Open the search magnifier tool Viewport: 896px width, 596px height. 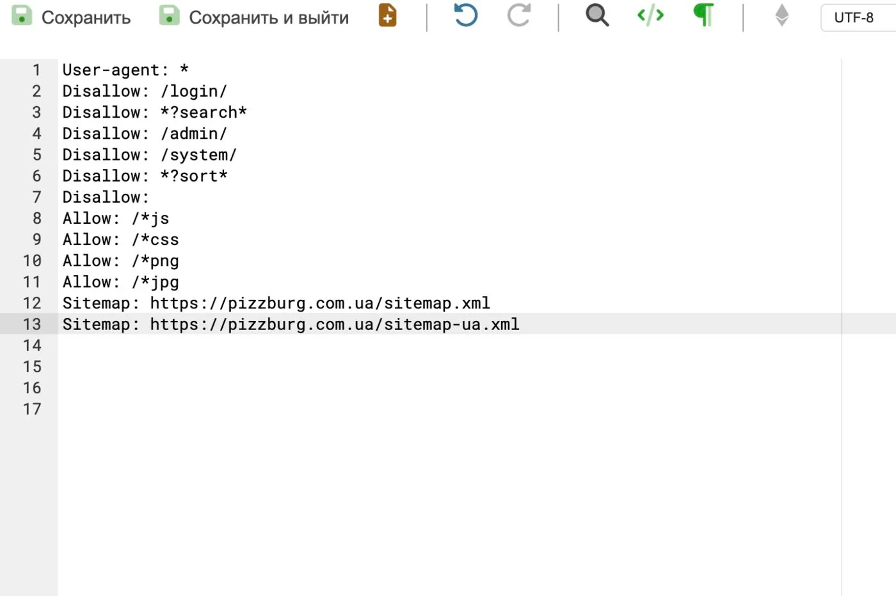[597, 15]
